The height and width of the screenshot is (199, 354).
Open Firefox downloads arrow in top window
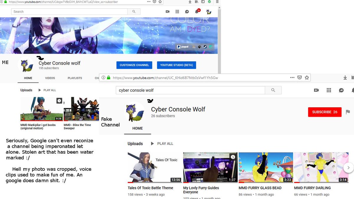coord(190,1)
